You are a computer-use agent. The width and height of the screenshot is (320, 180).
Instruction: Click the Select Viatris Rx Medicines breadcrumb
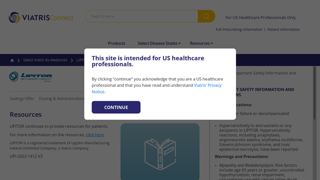click(45, 60)
